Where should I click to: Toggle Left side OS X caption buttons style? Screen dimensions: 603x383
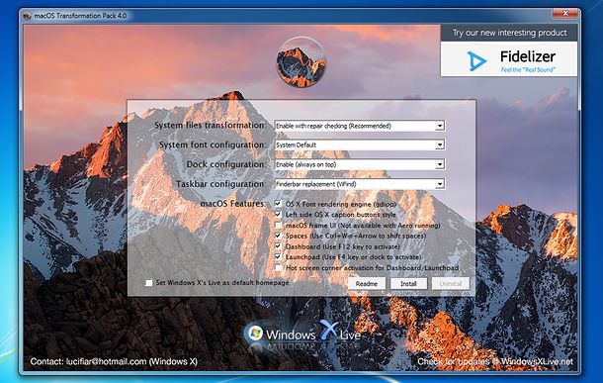[x=278, y=215]
